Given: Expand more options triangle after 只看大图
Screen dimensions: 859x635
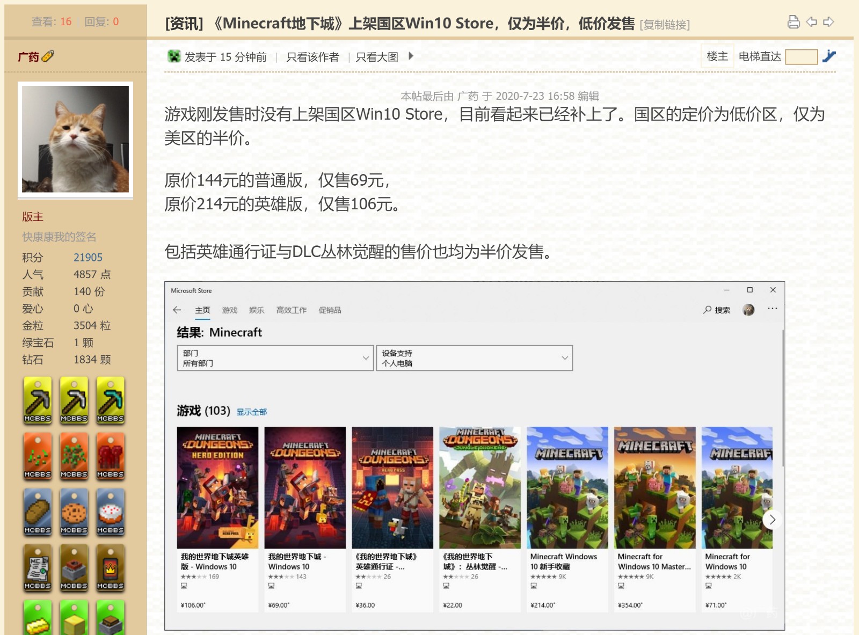Looking at the screenshot, I should click(411, 56).
